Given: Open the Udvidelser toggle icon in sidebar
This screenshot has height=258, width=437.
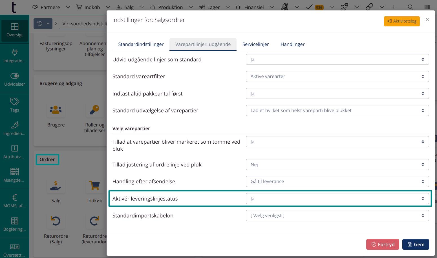Looking at the screenshot, I should click(15, 76).
